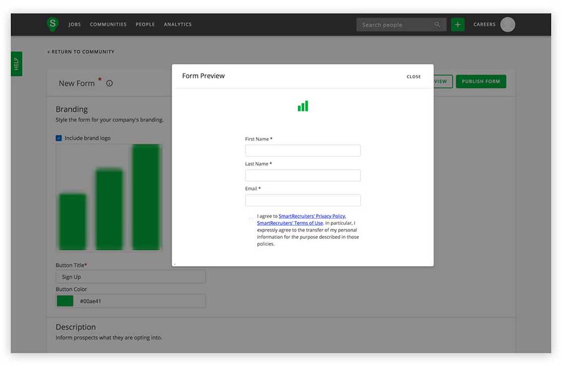Open SmartRecruiters' Privacy Policy link
Image resolution: width=562 pixels, height=366 pixels.
coord(312,216)
